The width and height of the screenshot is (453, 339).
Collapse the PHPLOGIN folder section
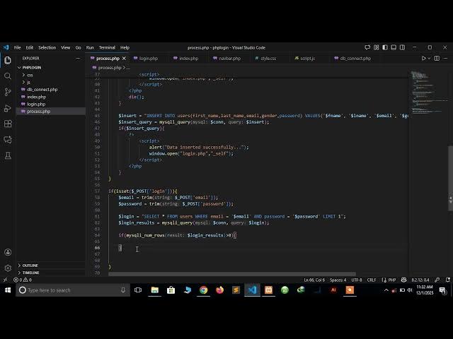coord(31,68)
